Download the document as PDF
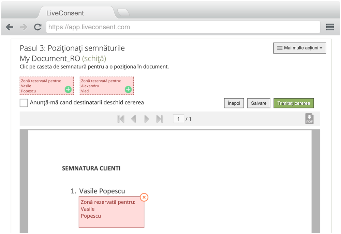Viewport: 341px width, 234px height. 309,119
